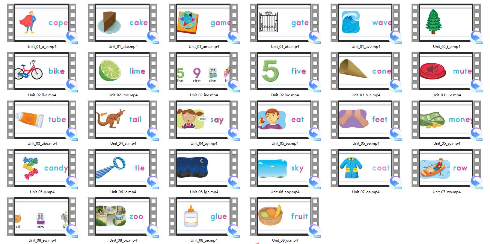This screenshot has width=490, height=244.
Task: Click the Unit_01_ave.mp4 wave video icon
Action: coord(365,23)
